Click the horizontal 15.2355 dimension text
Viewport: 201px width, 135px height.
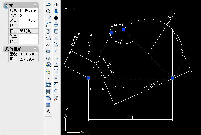point(116,87)
